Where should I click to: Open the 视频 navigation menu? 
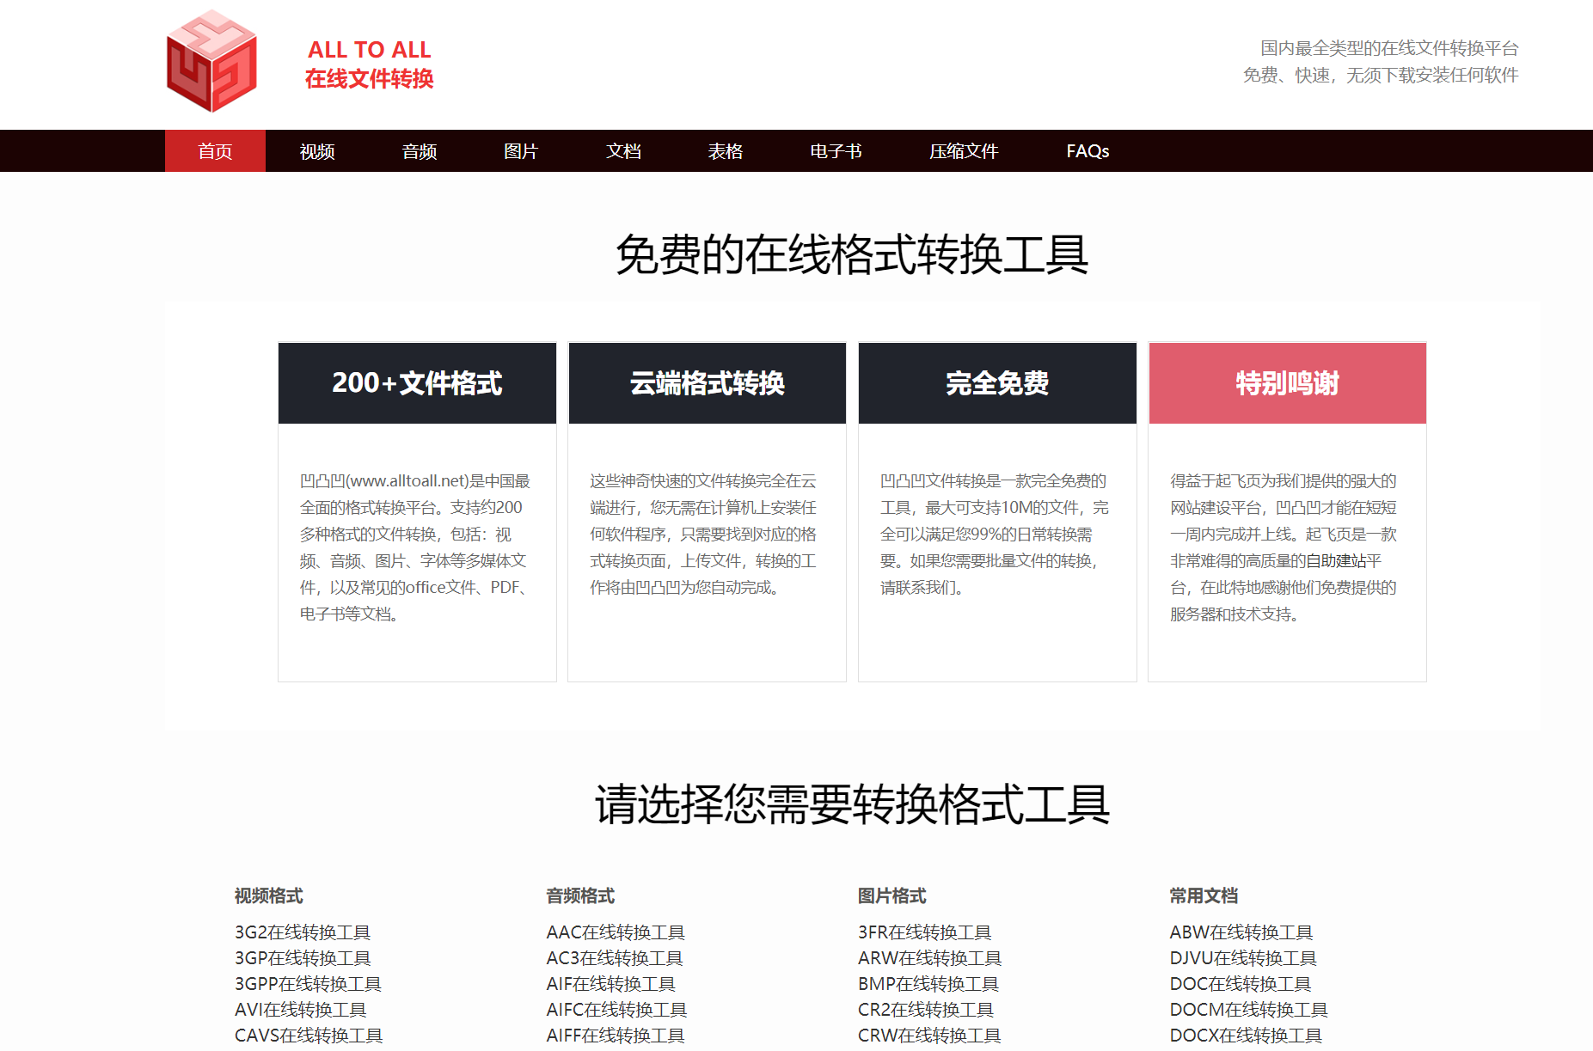point(317,151)
